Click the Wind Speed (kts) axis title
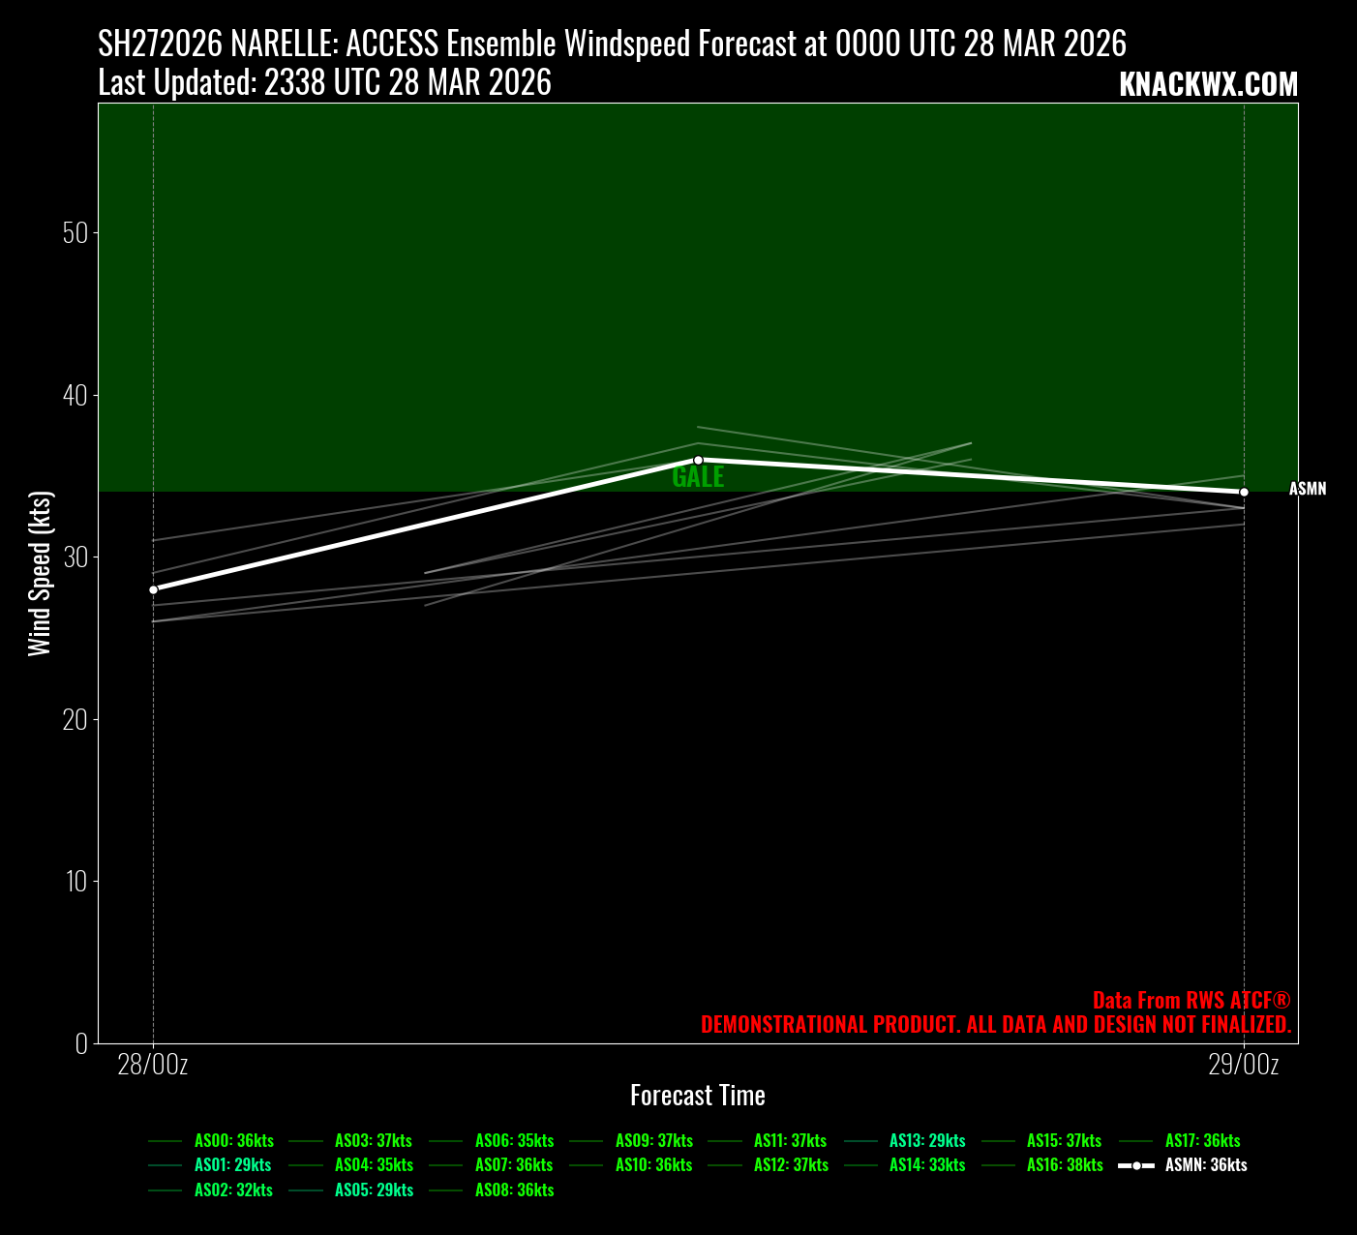1357x1235 pixels. (x=40, y=573)
